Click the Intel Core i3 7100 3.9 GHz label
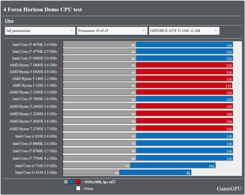The height and width of the screenshot is (195, 245). [x=36, y=166]
